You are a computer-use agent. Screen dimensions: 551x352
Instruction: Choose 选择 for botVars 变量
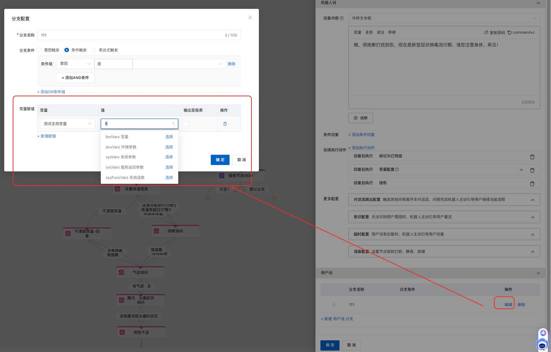click(x=169, y=137)
